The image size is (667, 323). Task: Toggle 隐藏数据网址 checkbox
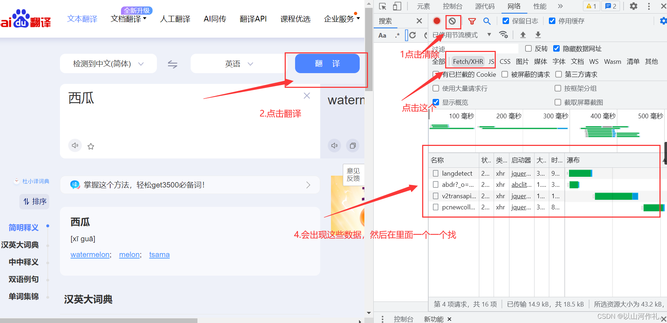(556, 48)
